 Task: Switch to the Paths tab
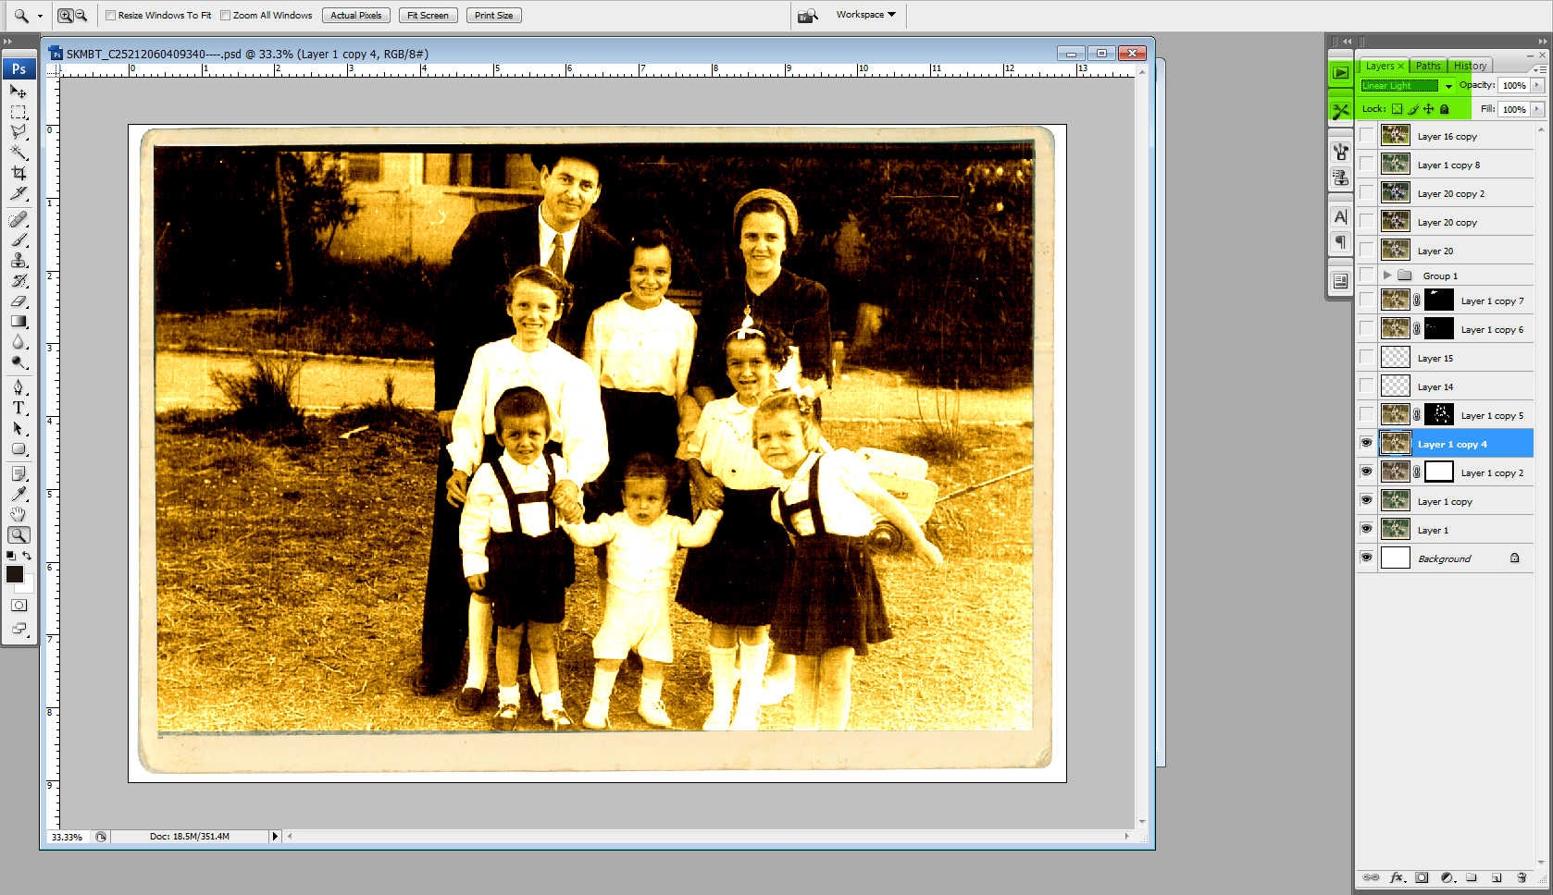pos(1428,66)
